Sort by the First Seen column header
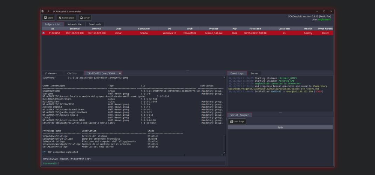375x175 pixels. tap(255, 29)
